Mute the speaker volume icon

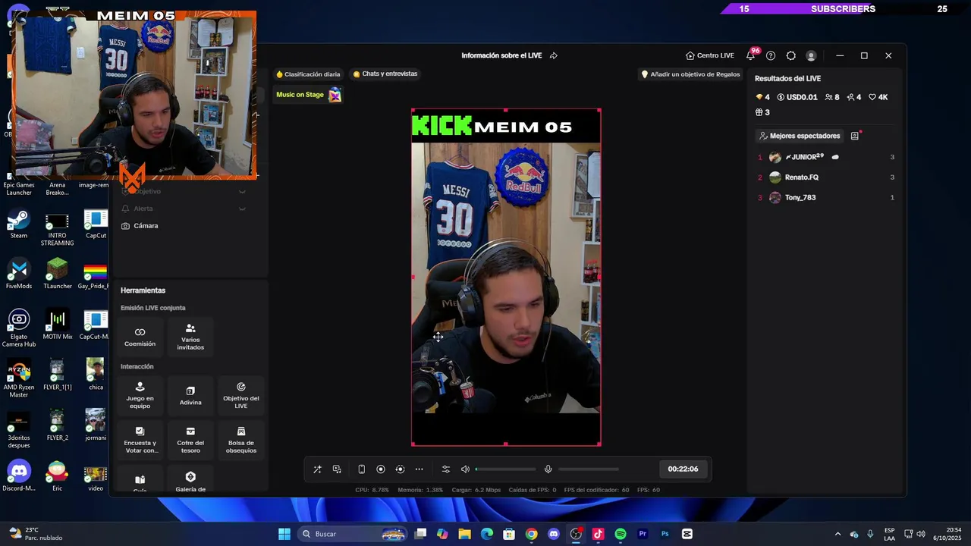coord(465,469)
